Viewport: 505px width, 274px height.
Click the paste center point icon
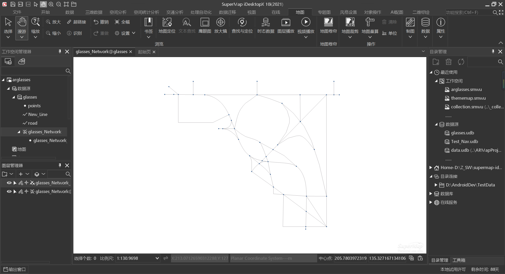420,258
